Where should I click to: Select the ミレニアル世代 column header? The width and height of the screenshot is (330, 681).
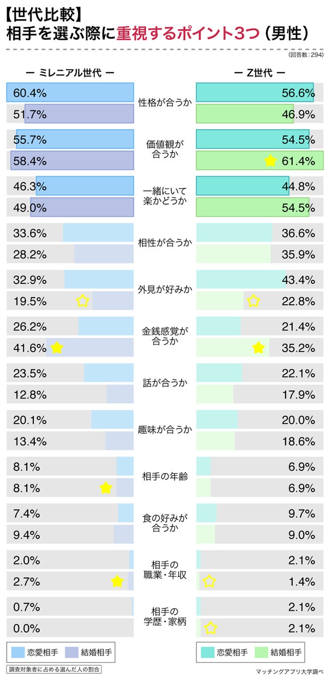[70, 72]
